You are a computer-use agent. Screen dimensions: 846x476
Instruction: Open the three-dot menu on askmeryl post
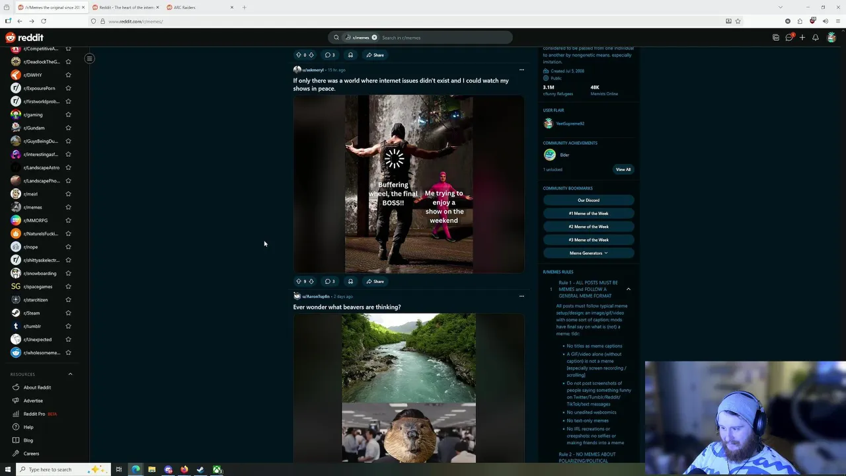(x=521, y=69)
